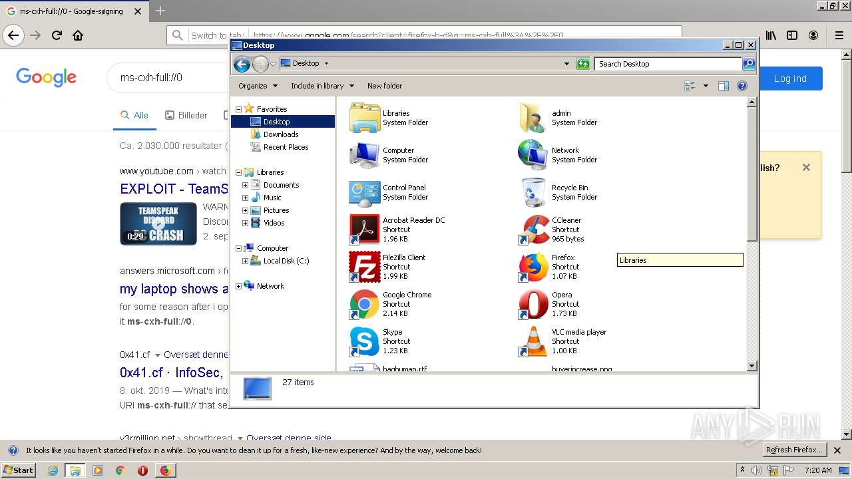Click Explorer refresh button beside address bar
Screen dimensions: 852x479
pos(583,64)
